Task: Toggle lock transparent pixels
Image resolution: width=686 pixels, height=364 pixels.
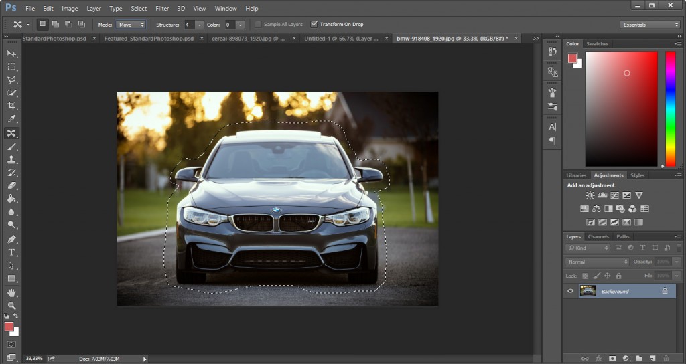Action: tap(586, 276)
